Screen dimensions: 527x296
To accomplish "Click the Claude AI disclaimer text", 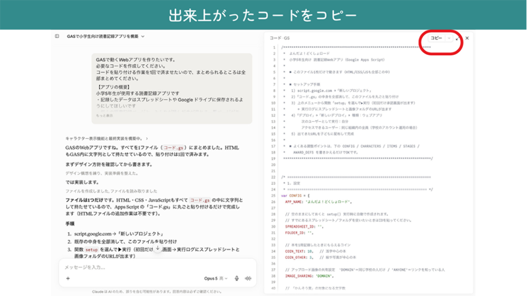I will [x=157, y=292].
